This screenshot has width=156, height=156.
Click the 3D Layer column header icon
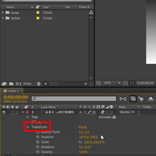click(x=111, y=107)
